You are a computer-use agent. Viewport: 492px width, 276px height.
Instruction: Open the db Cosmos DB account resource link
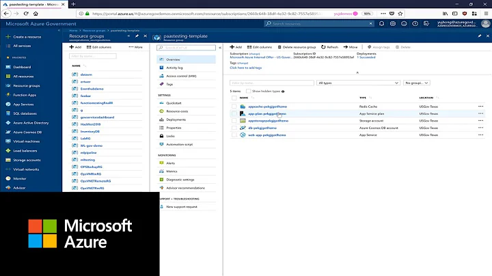click(262, 128)
